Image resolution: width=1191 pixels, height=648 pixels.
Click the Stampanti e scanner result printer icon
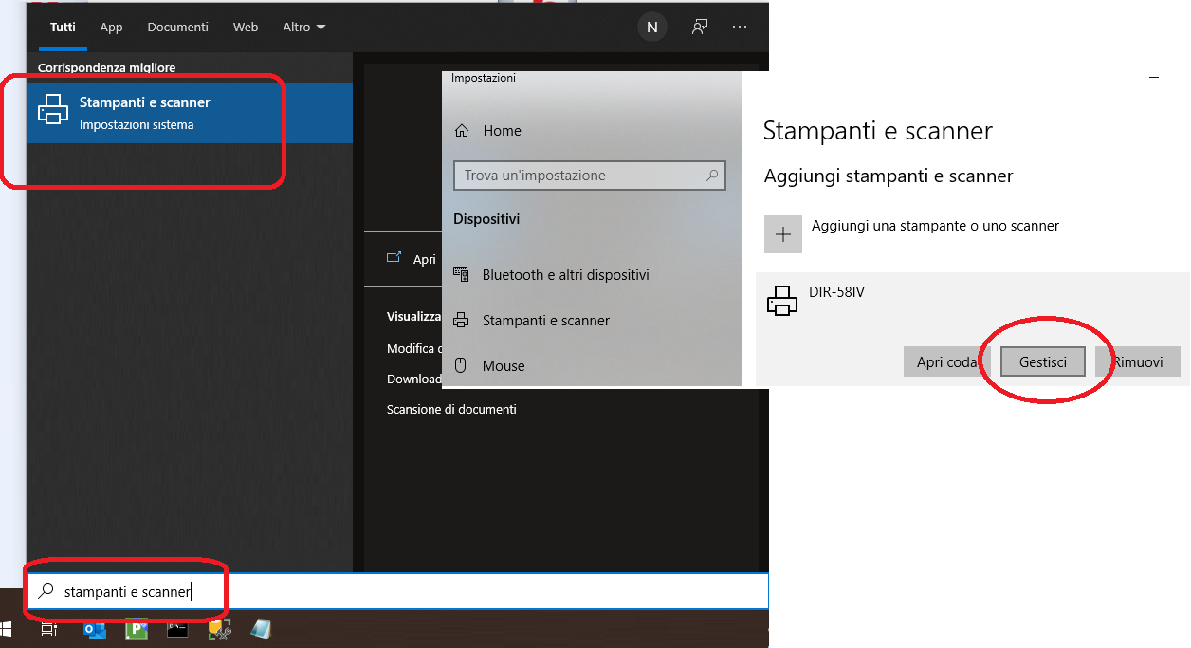click(53, 111)
